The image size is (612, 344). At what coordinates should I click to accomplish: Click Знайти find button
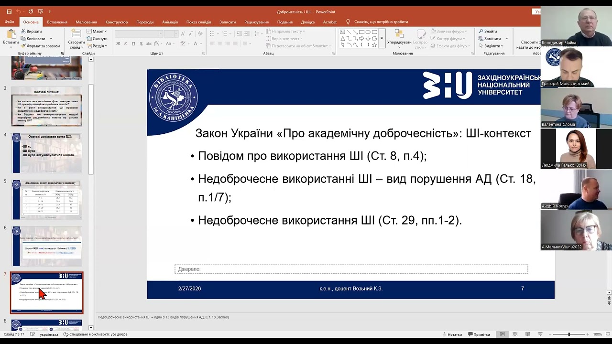488,32
